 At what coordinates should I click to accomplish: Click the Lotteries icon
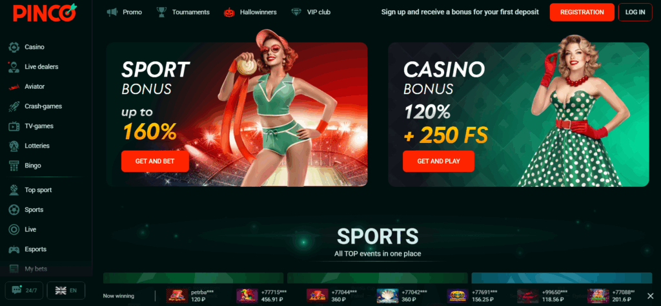(14, 146)
